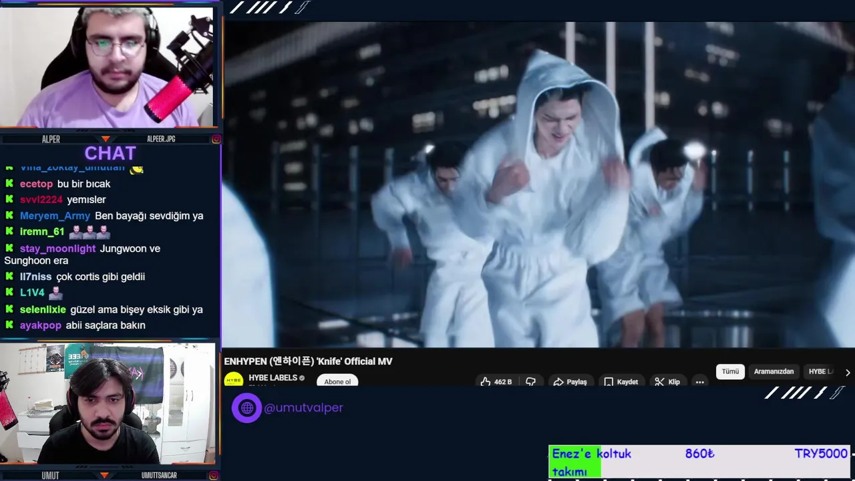
Task: Like the video with 462 B likes
Action: click(x=496, y=381)
